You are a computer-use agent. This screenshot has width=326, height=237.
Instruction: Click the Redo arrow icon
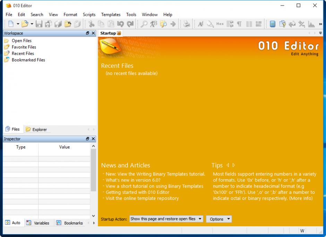click(x=130, y=24)
